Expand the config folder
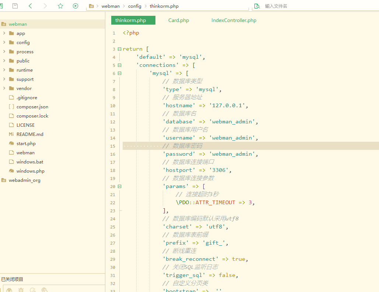 [x=4, y=42]
